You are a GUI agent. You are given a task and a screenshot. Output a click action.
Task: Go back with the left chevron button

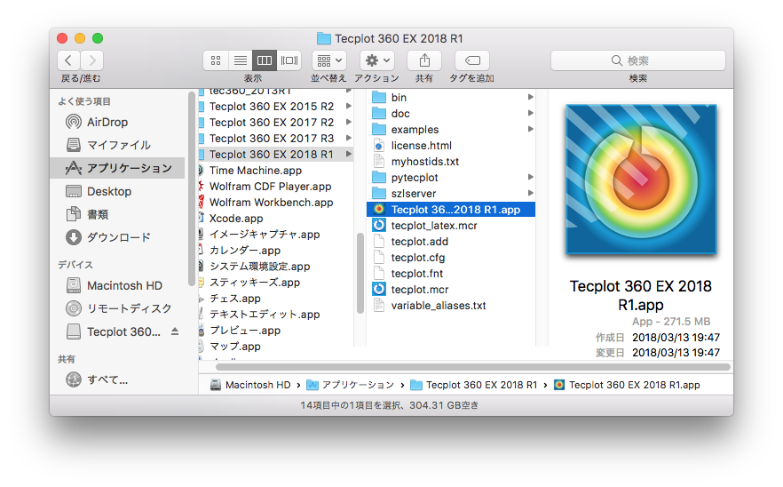68,60
